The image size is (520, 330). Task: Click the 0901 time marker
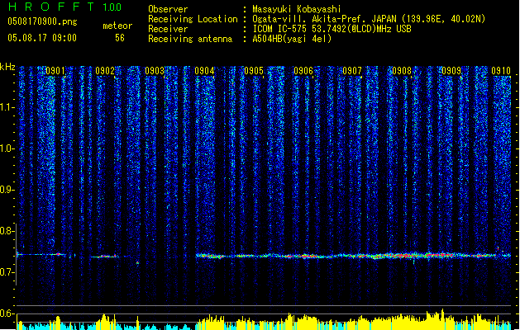tap(55, 71)
